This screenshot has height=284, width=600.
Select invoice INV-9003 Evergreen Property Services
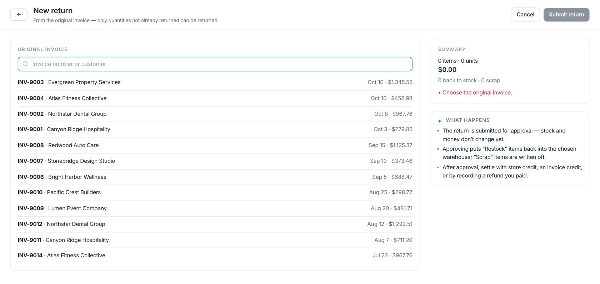click(x=215, y=82)
